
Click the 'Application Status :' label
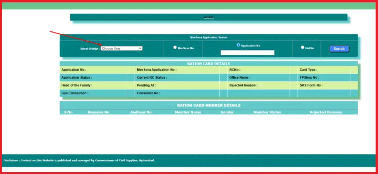tap(77, 78)
